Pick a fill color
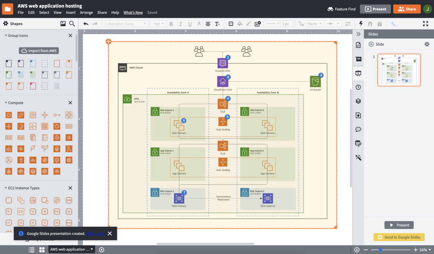This screenshot has height=254, width=434. tap(239, 24)
